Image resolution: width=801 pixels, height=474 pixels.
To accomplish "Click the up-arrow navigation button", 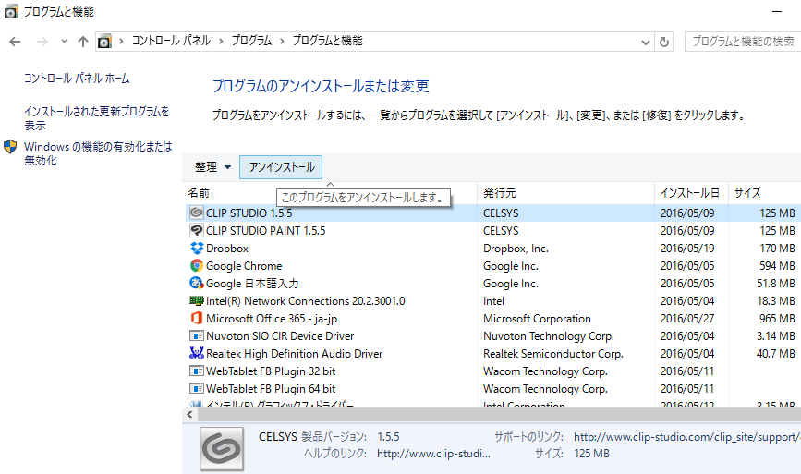I will tap(83, 42).
